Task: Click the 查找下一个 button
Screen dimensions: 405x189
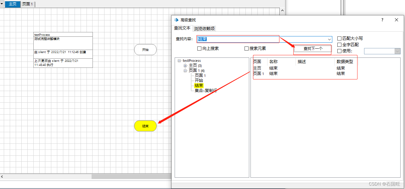Action: (x=312, y=49)
